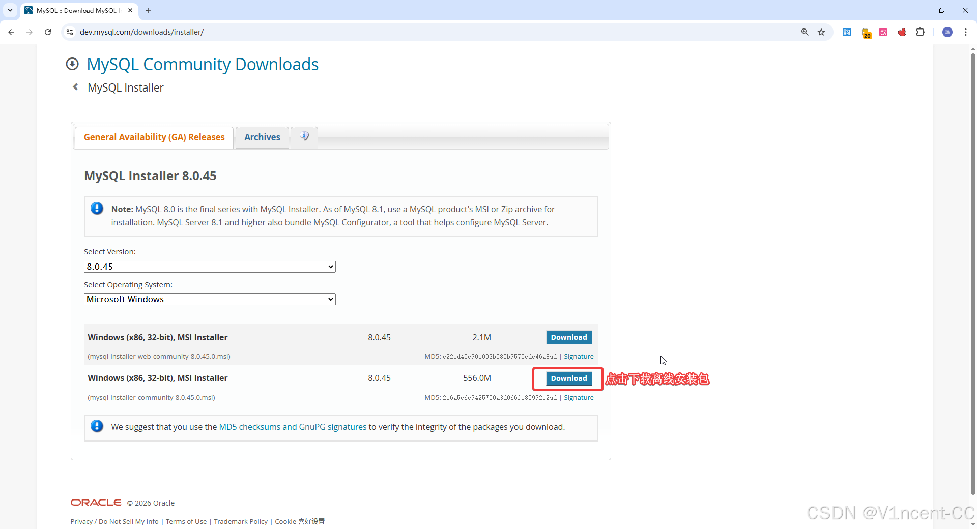
Task: Select the MySQL Download browser tab
Action: pyautogui.click(x=79, y=10)
